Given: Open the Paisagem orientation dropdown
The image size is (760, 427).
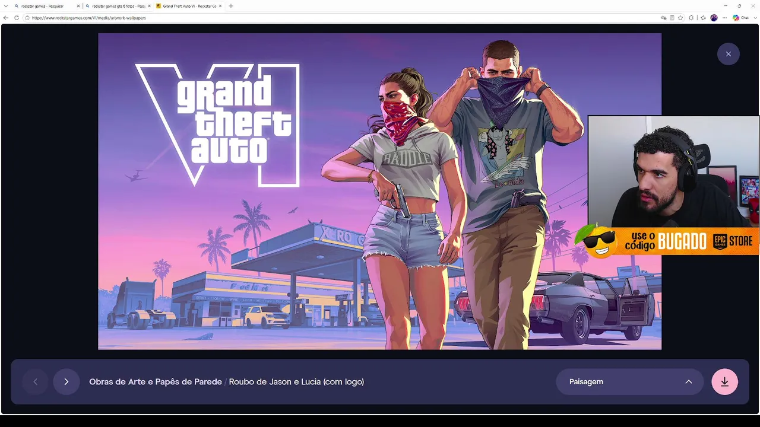Looking at the screenshot, I should [x=629, y=382].
